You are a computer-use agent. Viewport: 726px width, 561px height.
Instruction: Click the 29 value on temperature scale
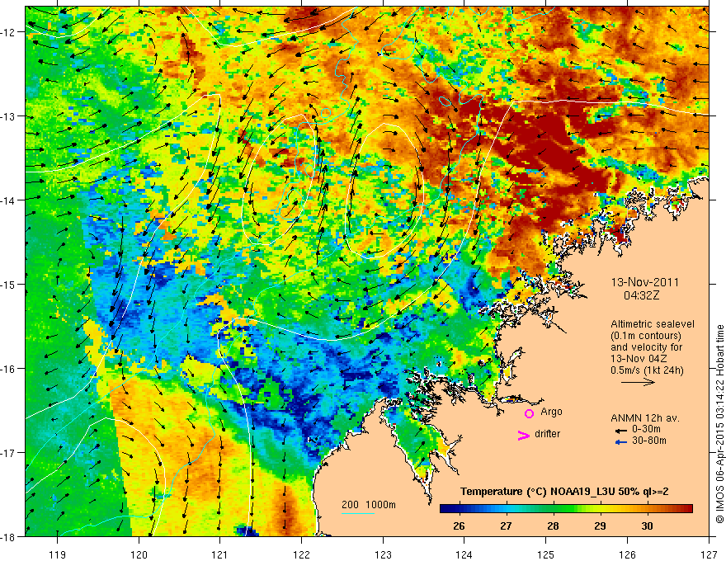(600, 526)
